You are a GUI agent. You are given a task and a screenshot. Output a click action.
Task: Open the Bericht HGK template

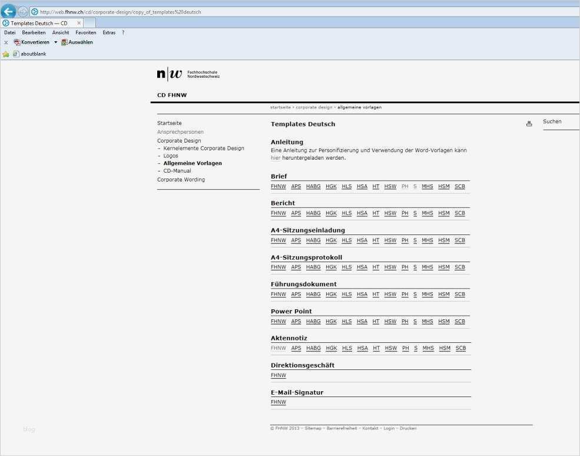[x=331, y=213]
